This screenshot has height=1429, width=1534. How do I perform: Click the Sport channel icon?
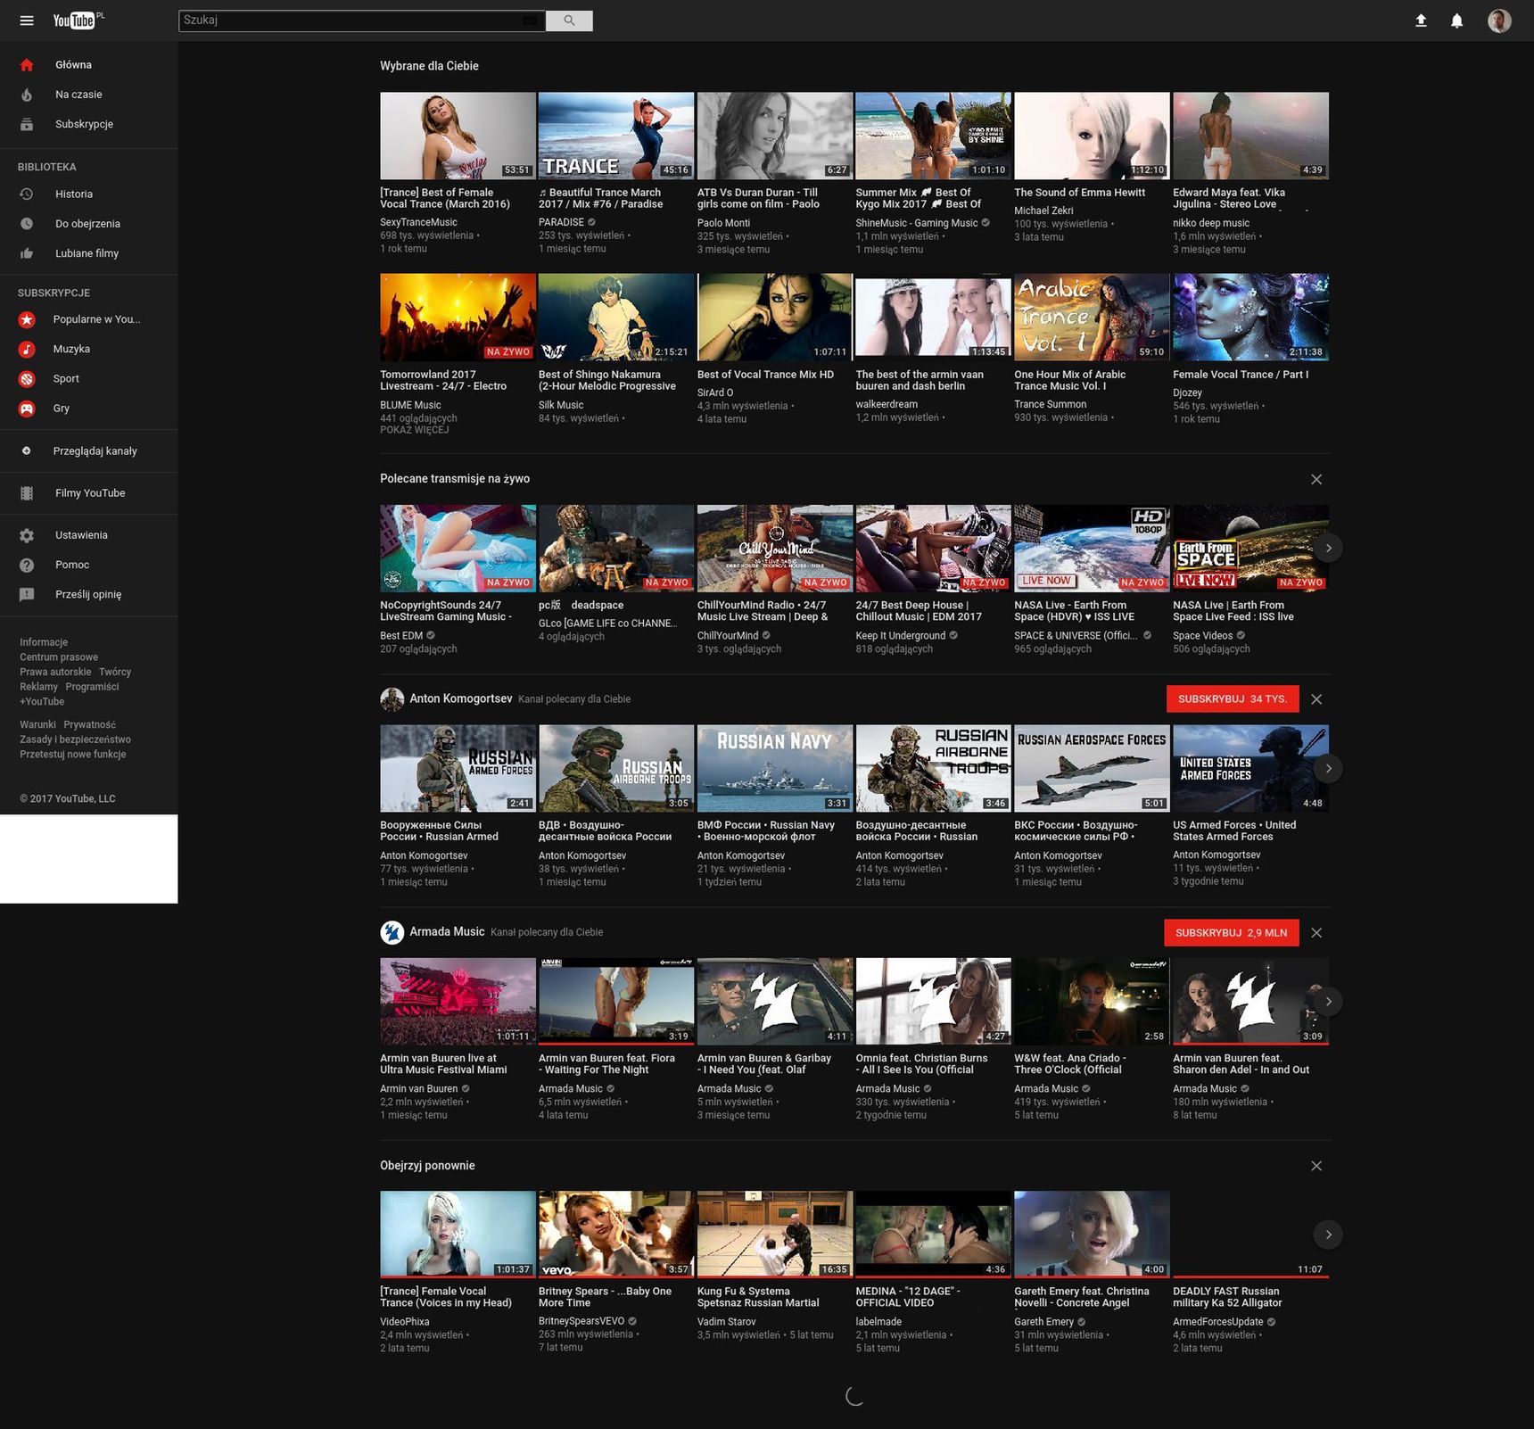27,379
